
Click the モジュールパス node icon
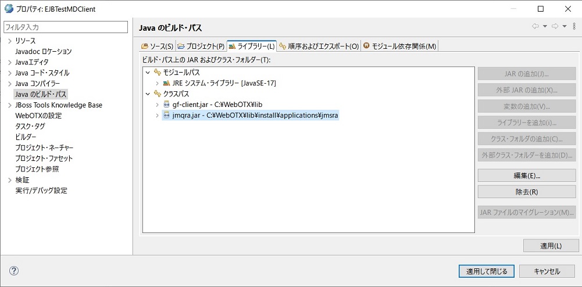coord(157,73)
